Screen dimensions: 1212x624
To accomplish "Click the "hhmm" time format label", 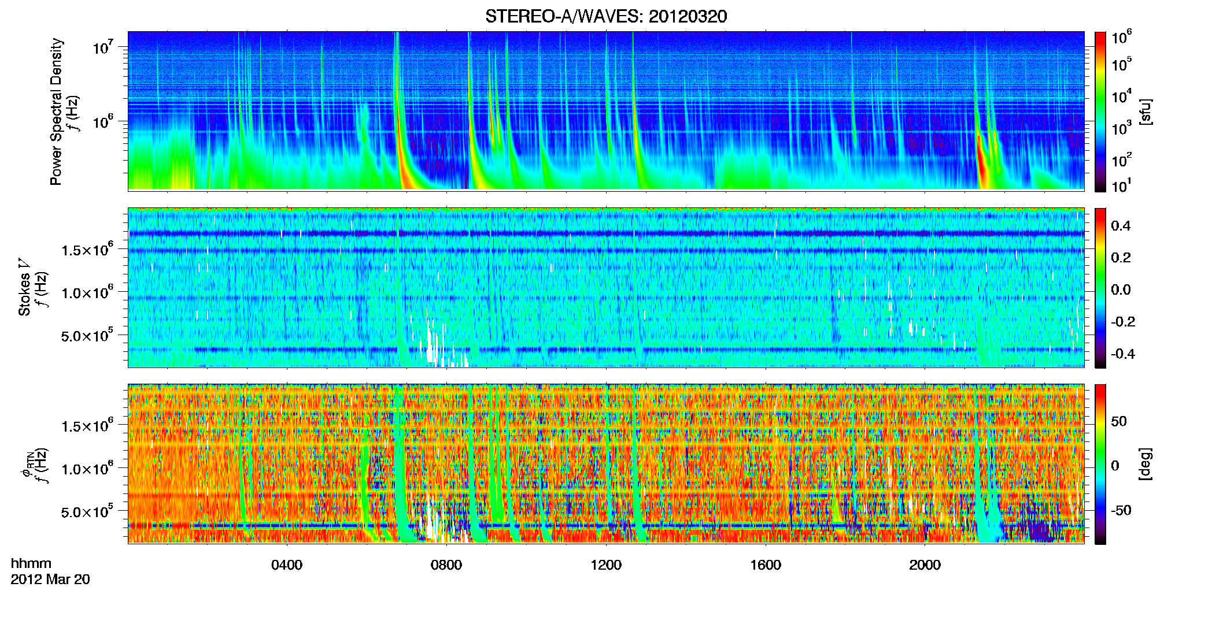I will point(31,564).
